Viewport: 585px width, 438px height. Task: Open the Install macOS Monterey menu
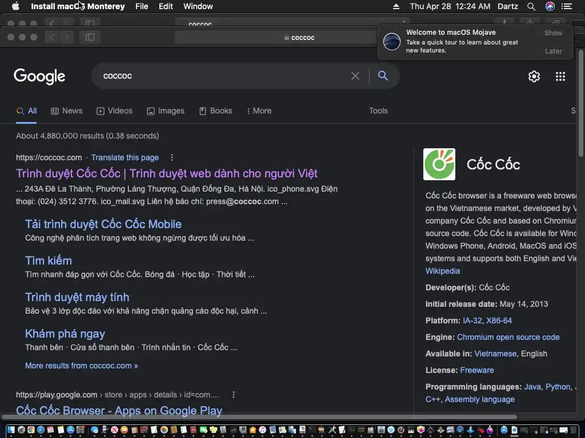(78, 6)
